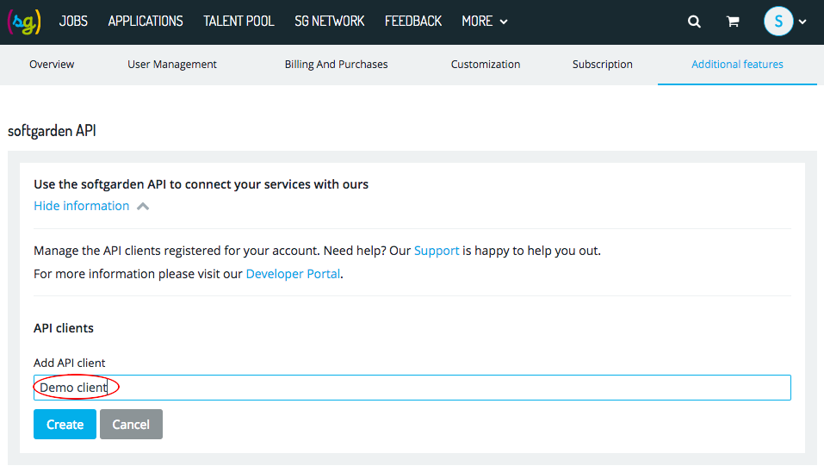Open the Billing And Purchases tab

tap(337, 64)
